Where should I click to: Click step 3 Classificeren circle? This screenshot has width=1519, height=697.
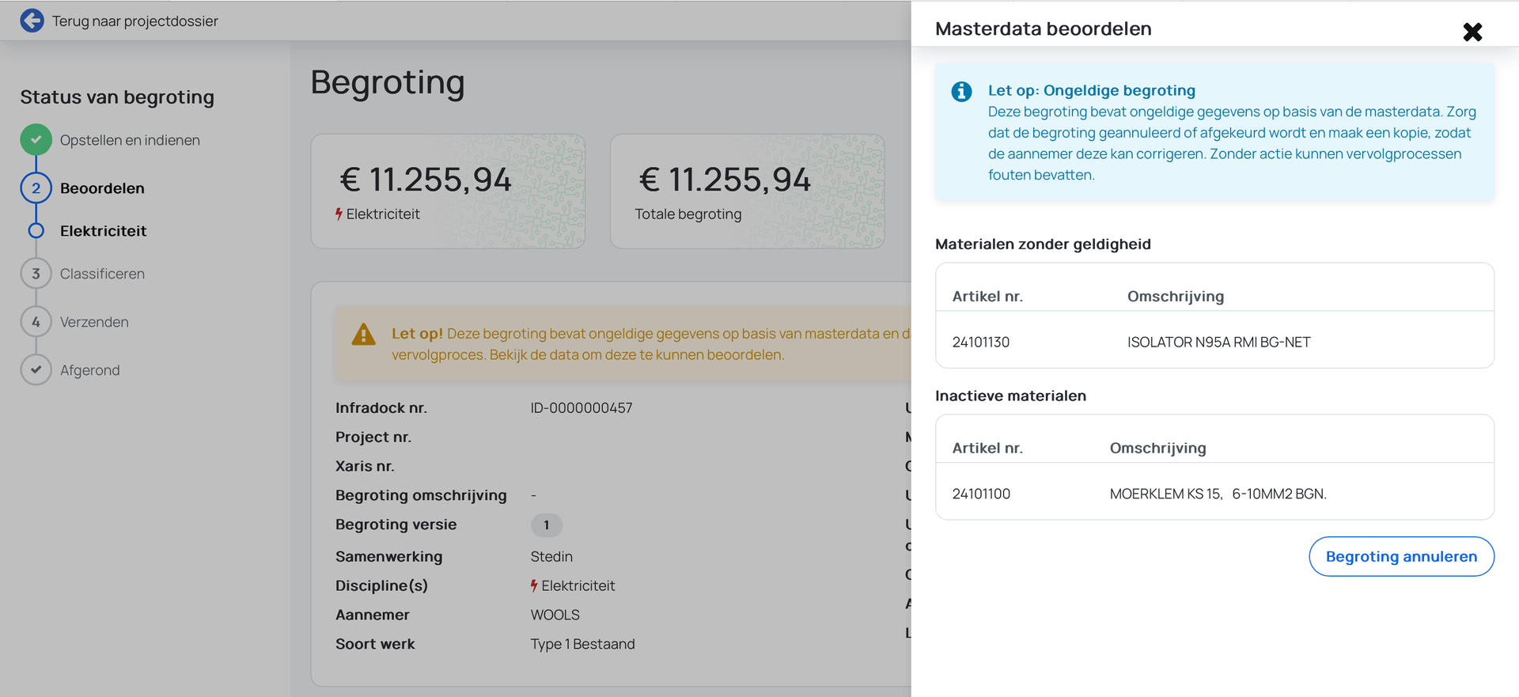(x=36, y=274)
